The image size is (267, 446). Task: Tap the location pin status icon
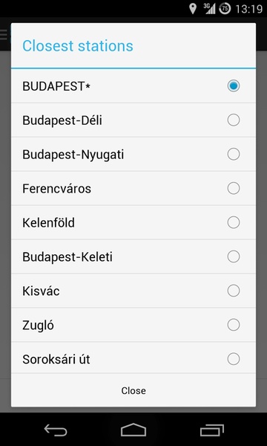(193, 9)
